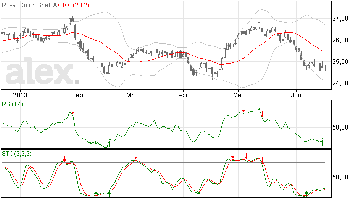The height and width of the screenshot is (199, 356).
Task: Click the RSI red sell arrow in late January
Action: click(x=73, y=111)
